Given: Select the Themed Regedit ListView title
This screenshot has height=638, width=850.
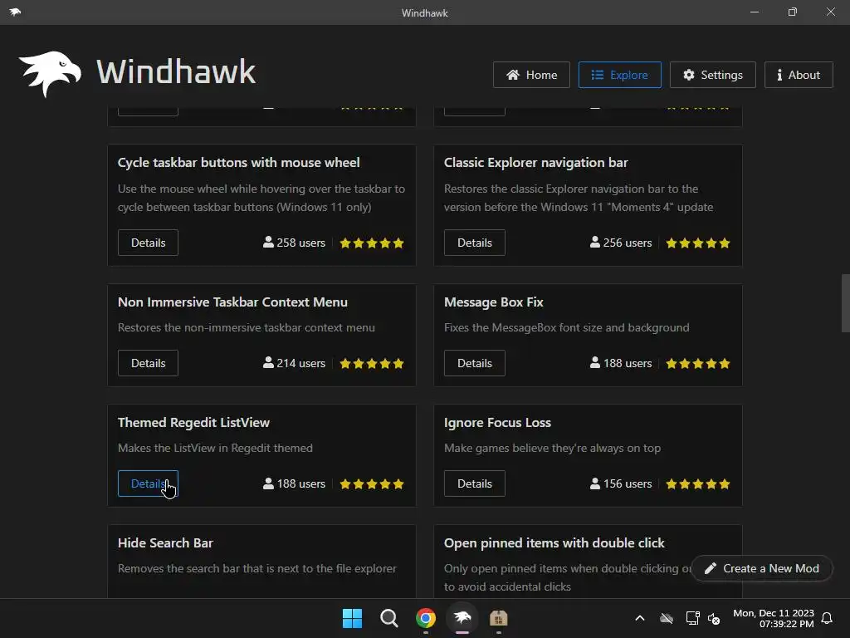Looking at the screenshot, I should point(193,422).
